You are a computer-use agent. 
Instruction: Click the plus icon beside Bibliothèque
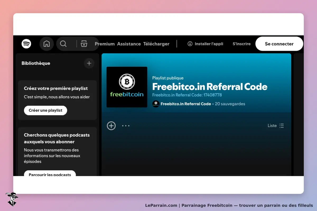89,63
